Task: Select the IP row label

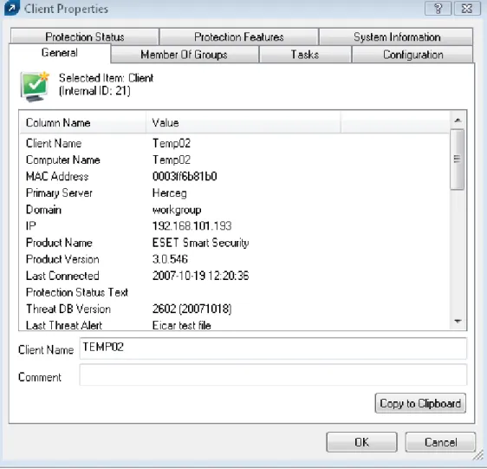Action: 31,226
